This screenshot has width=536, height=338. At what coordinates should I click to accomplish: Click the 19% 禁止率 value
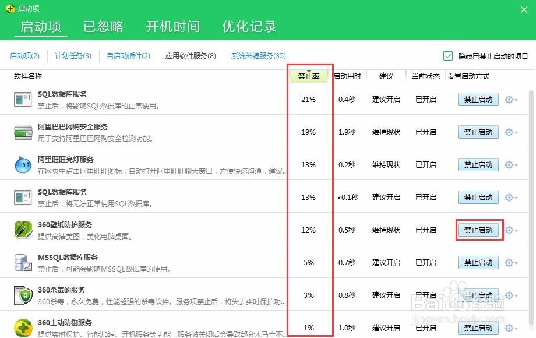(x=308, y=132)
